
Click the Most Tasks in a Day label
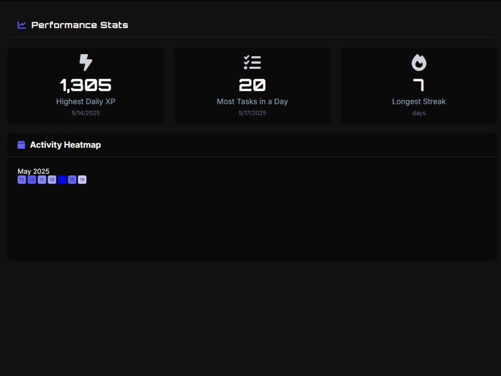[x=252, y=101]
